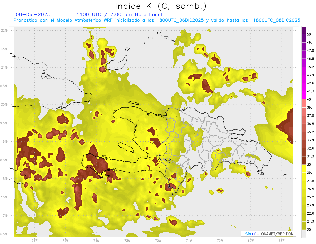
Task: Click the colorbar value "46.5"
Action: 310,59
